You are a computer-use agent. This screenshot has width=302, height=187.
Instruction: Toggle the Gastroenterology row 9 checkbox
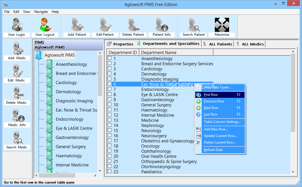(x=110, y=99)
